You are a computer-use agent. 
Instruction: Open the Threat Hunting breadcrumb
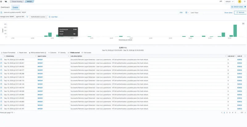click(17, 2)
